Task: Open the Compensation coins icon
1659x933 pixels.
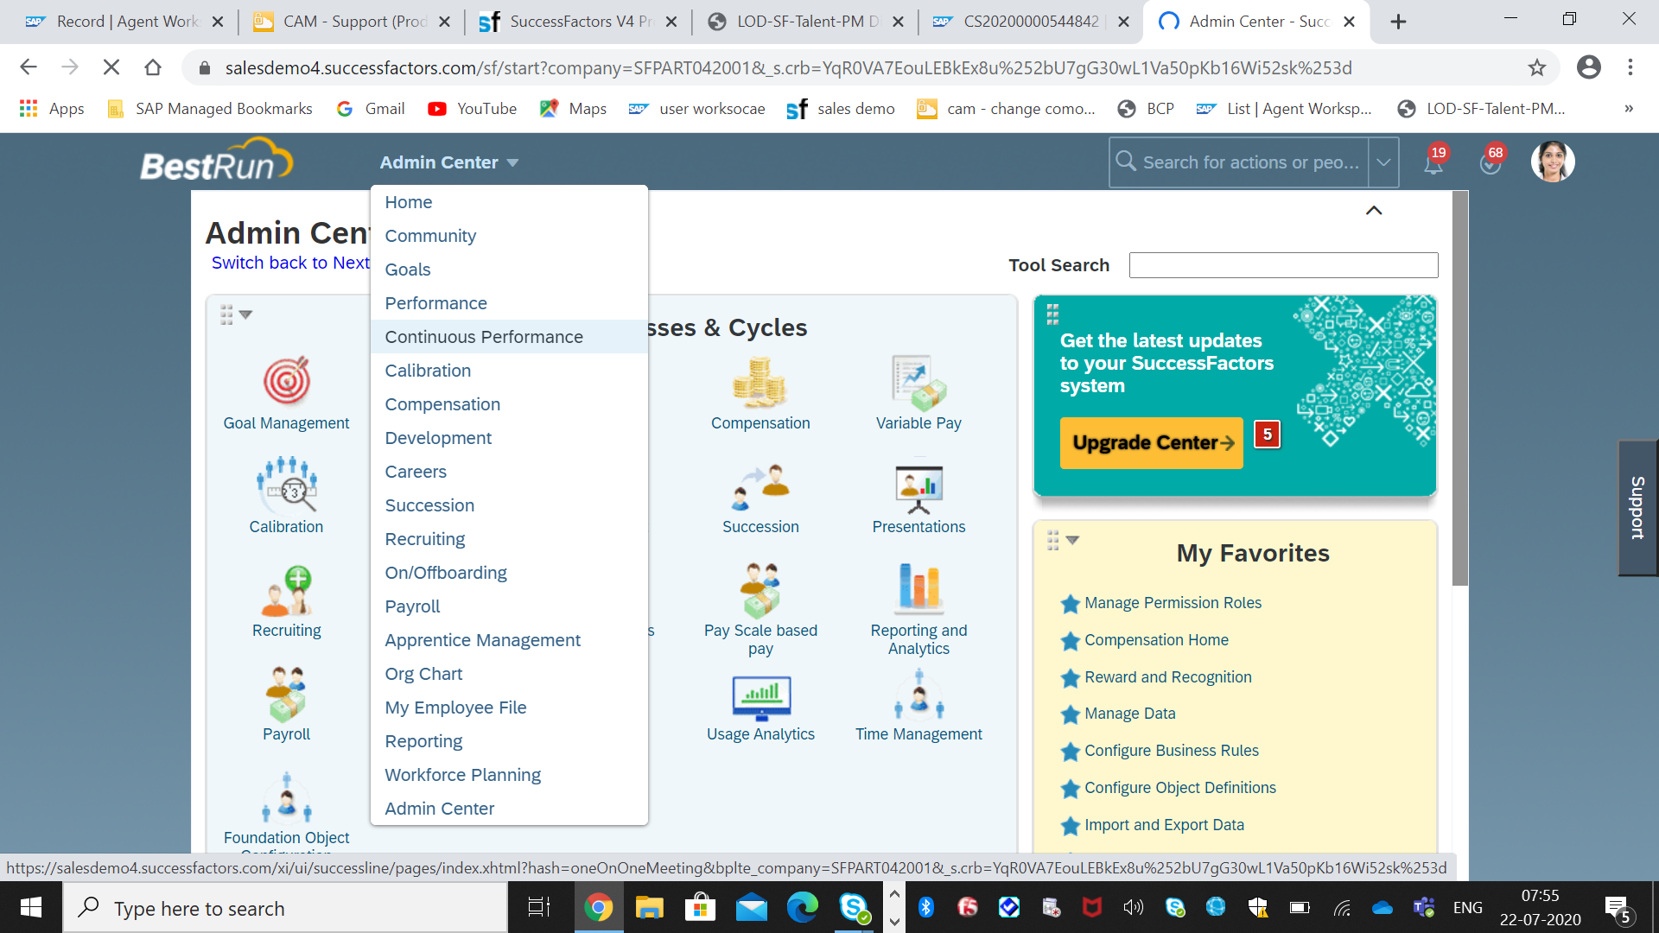Action: point(760,381)
